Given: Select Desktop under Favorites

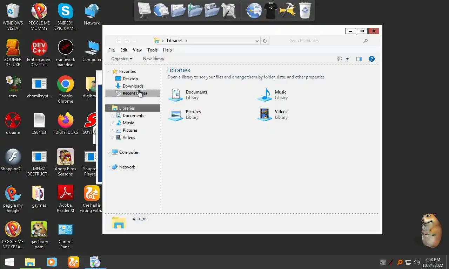Looking at the screenshot, I should click(130, 79).
